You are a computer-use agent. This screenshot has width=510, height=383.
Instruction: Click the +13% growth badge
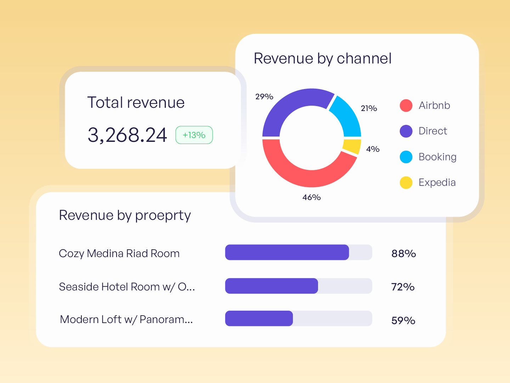click(194, 135)
